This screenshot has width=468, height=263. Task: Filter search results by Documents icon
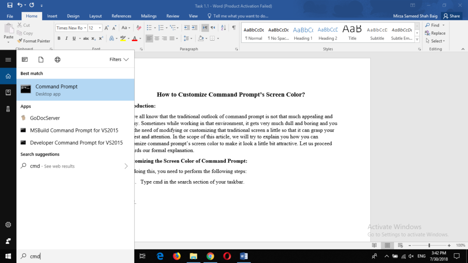[41, 60]
